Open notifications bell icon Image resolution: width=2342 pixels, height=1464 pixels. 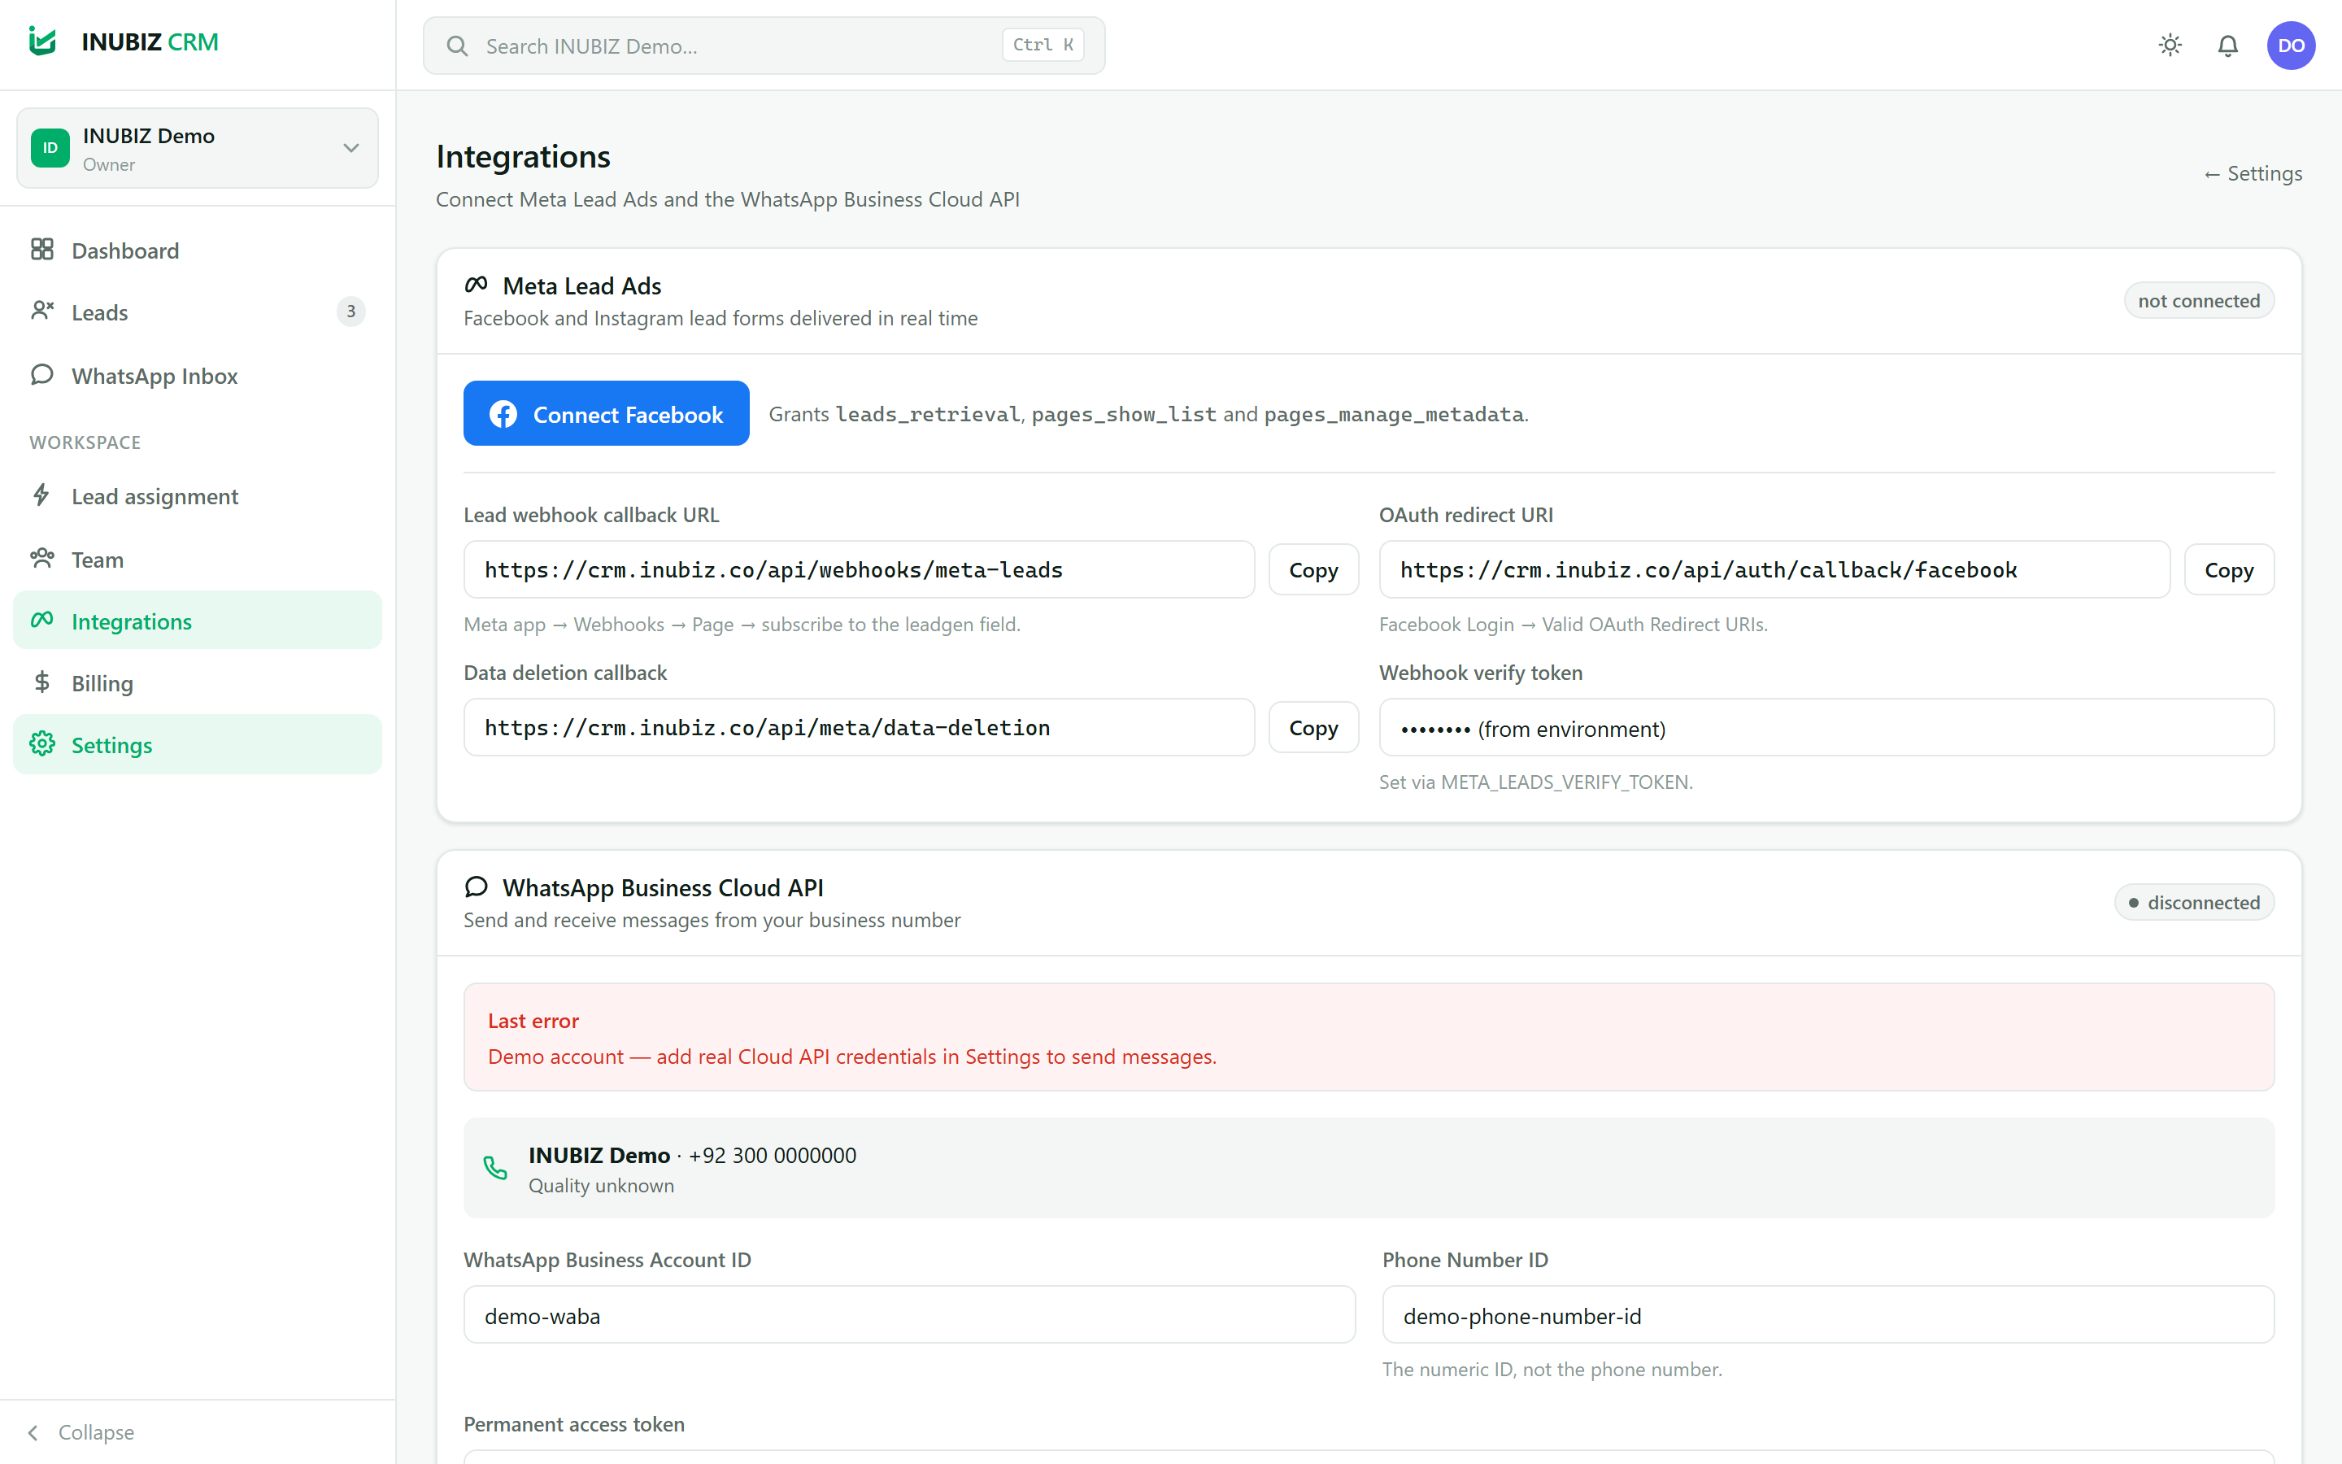(2228, 46)
